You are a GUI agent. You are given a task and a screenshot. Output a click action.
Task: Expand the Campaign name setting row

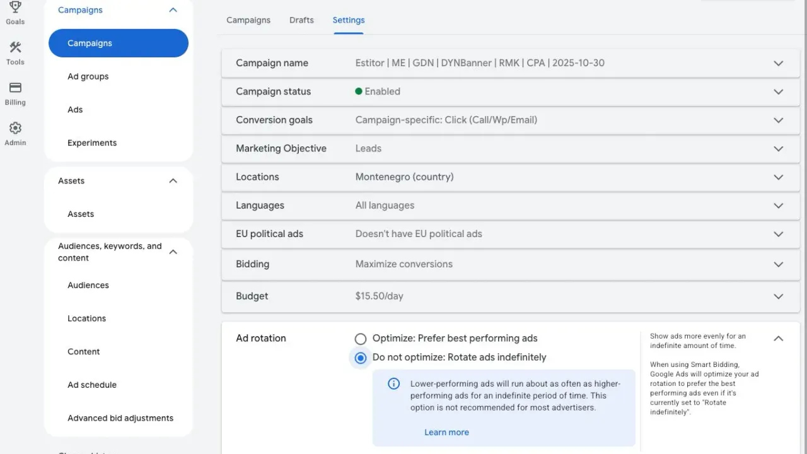point(778,63)
